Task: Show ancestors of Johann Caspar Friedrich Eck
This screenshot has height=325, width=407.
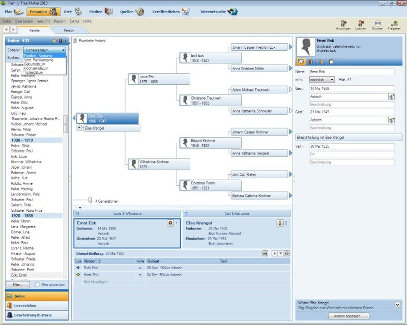Action: 290,47
